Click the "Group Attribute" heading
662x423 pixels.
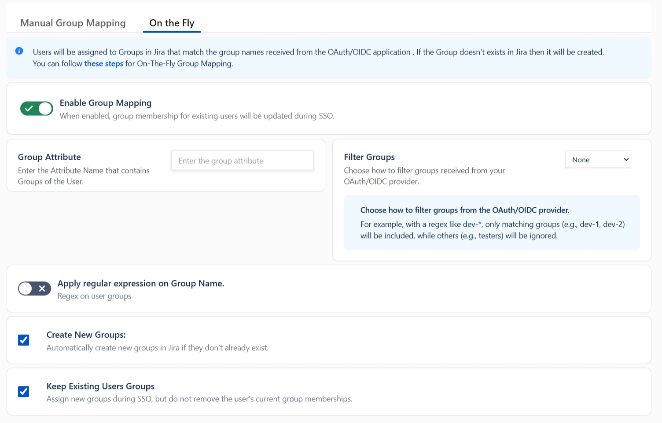49,157
